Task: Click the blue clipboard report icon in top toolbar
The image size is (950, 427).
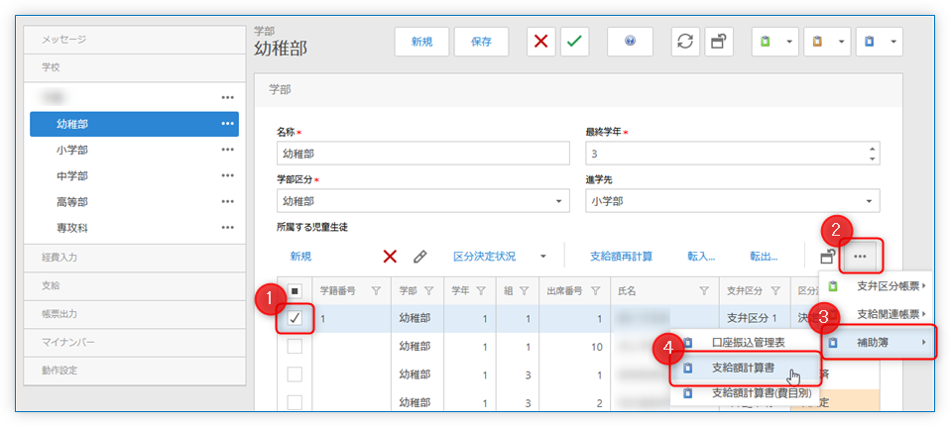Action: [x=870, y=42]
